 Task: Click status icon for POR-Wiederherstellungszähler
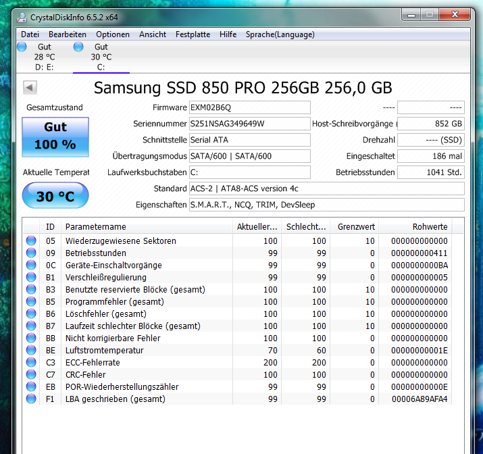tap(31, 386)
